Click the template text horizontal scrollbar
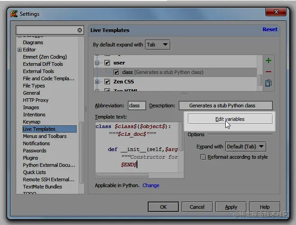This screenshot has height=225, width=296. [122, 175]
